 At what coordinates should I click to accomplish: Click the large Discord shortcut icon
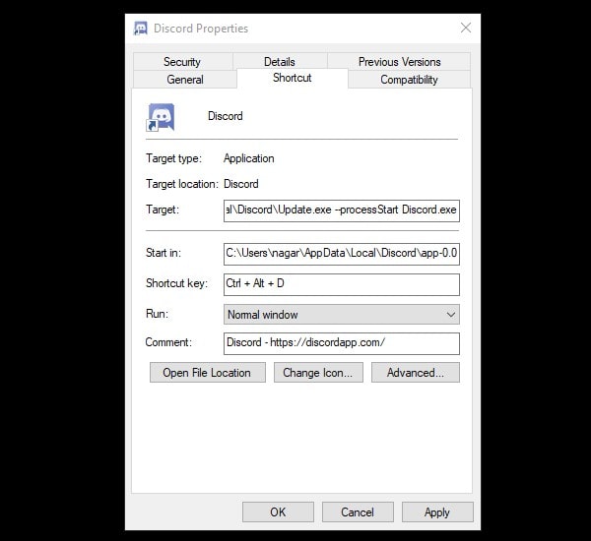tap(161, 117)
